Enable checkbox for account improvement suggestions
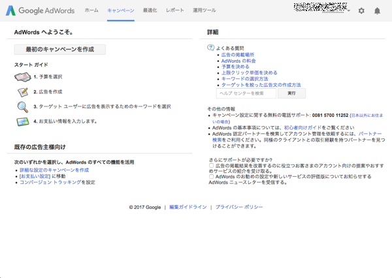 (211, 166)
